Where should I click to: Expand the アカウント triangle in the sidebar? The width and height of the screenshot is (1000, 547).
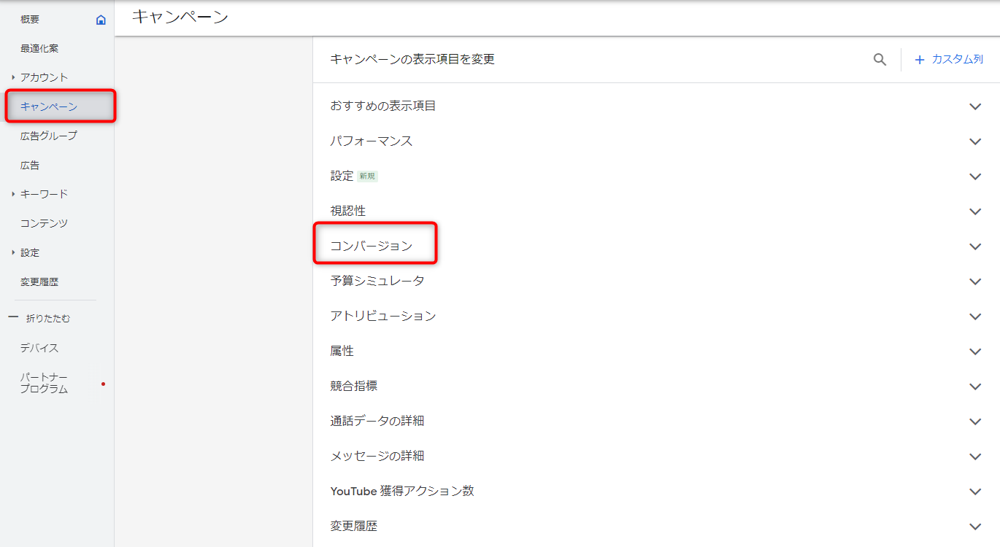click(13, 77)
